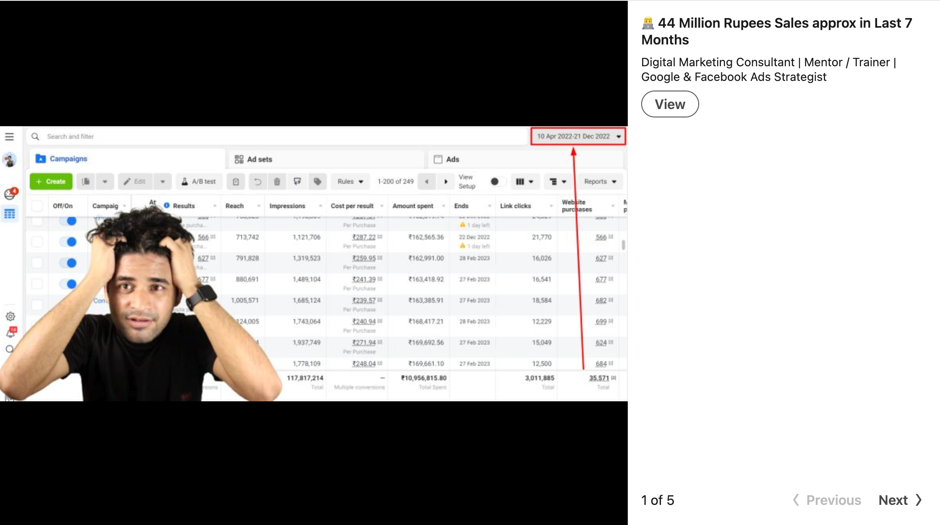Toggle the View Setup switch

coord(497,182)
